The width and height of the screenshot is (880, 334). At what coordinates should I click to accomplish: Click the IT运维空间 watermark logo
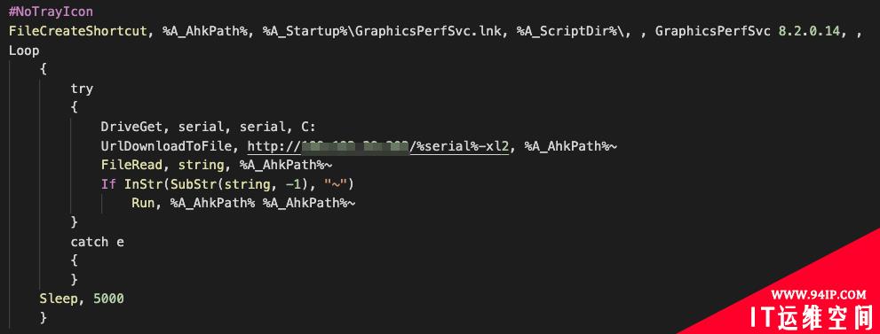click(817, 317)
